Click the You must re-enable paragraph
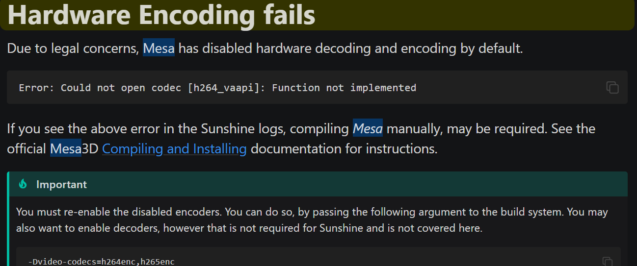Image resolution: width=637 pixels, height=266 pixels. 312,220
